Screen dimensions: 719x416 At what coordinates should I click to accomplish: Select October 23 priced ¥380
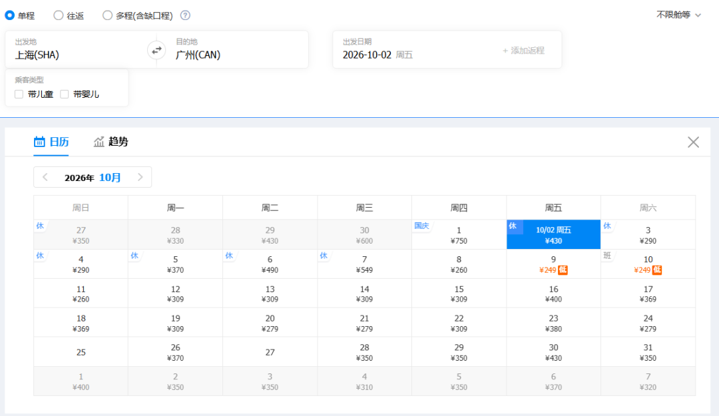point(553,323)
